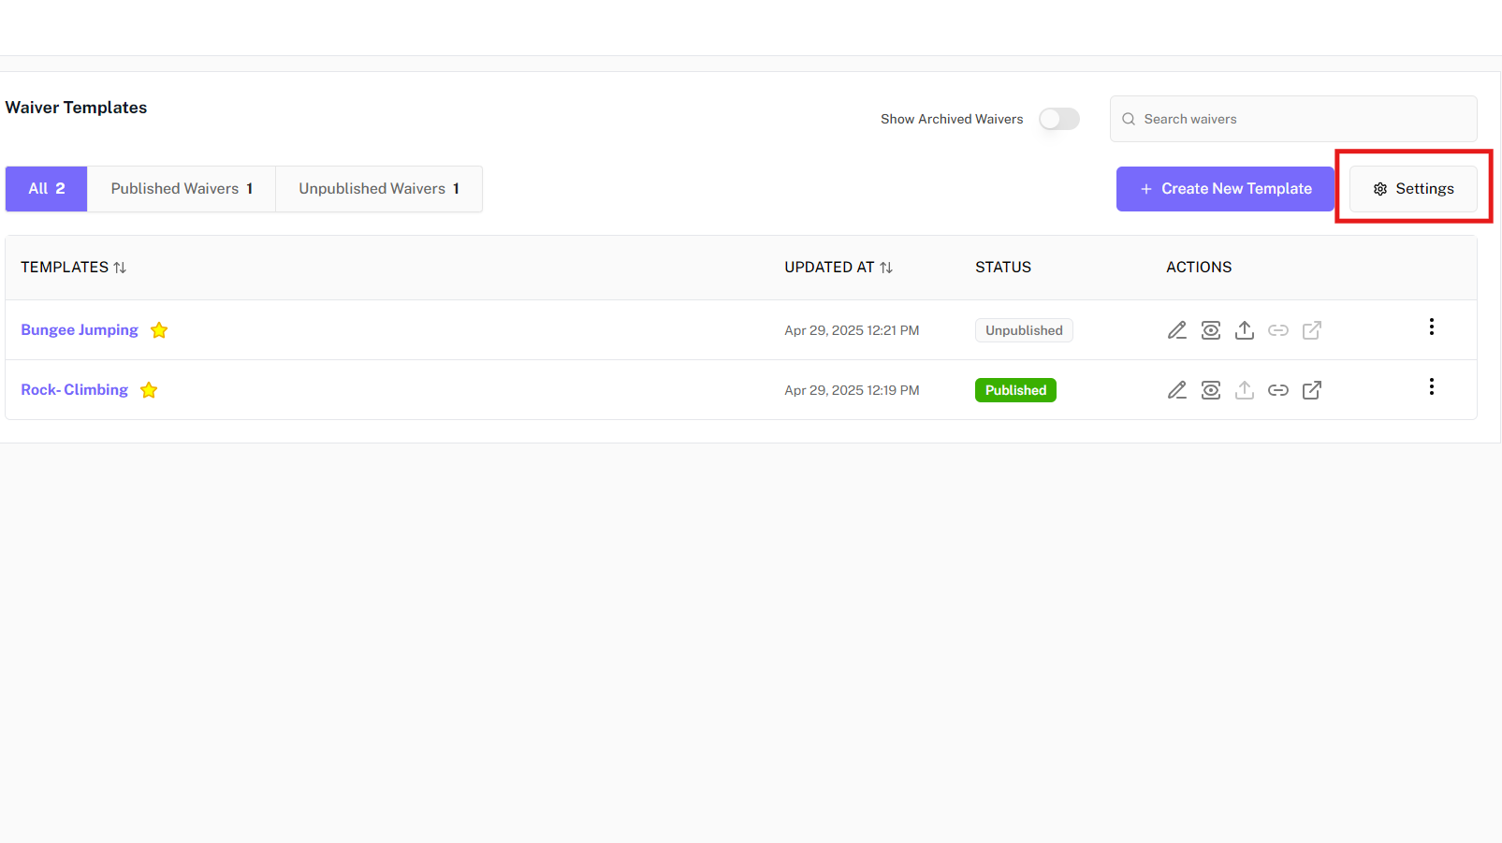The height and width of the screenshot is (843, 1502).
Task: Click the star next to Bungee Jumping
Action: point(159,330)
